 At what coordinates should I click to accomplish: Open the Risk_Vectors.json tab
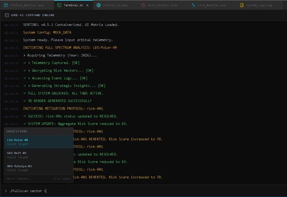tap(160, 5)
